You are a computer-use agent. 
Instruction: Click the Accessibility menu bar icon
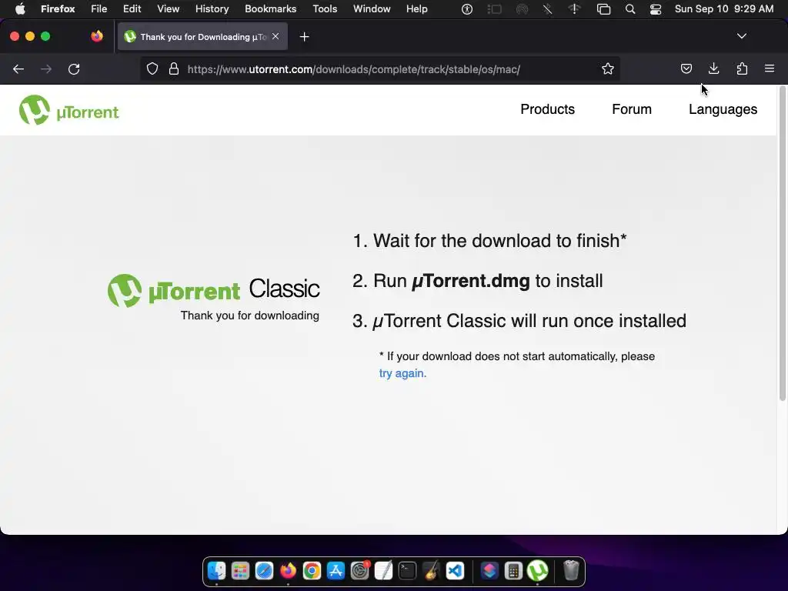coord(467,9)
